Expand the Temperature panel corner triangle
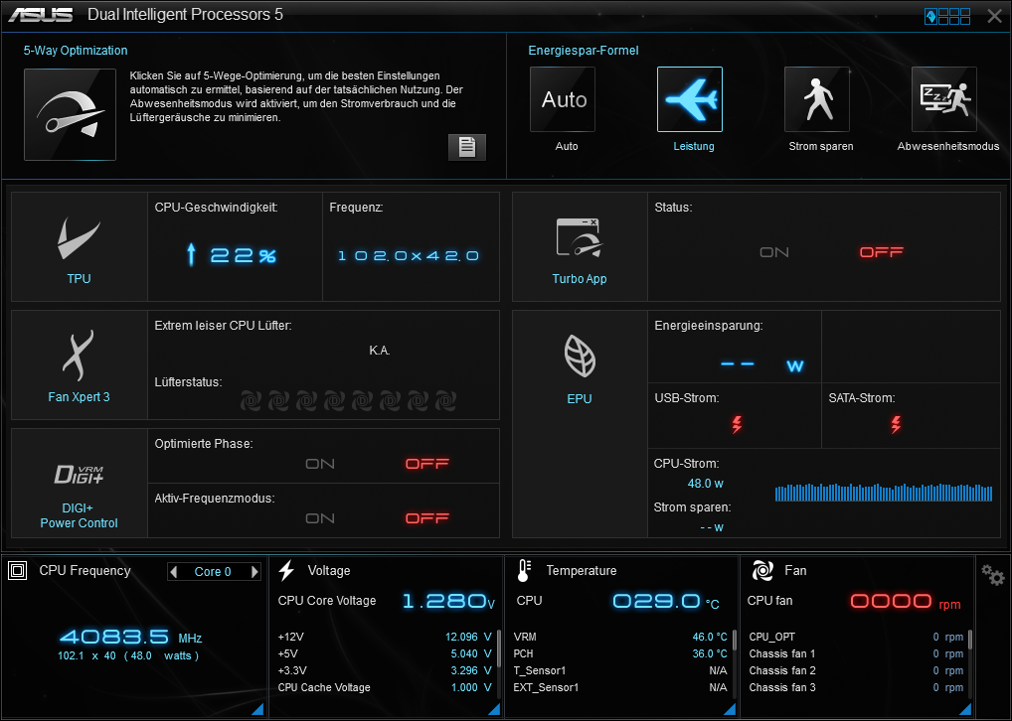Viewport: 1012px width, 721px height. 730,709
